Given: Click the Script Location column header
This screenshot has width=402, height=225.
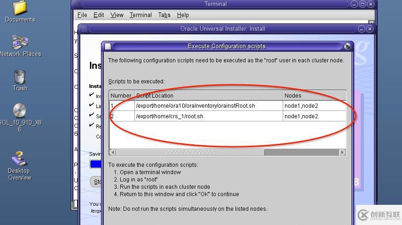Looking at the screenshot, I should [209, 95].
